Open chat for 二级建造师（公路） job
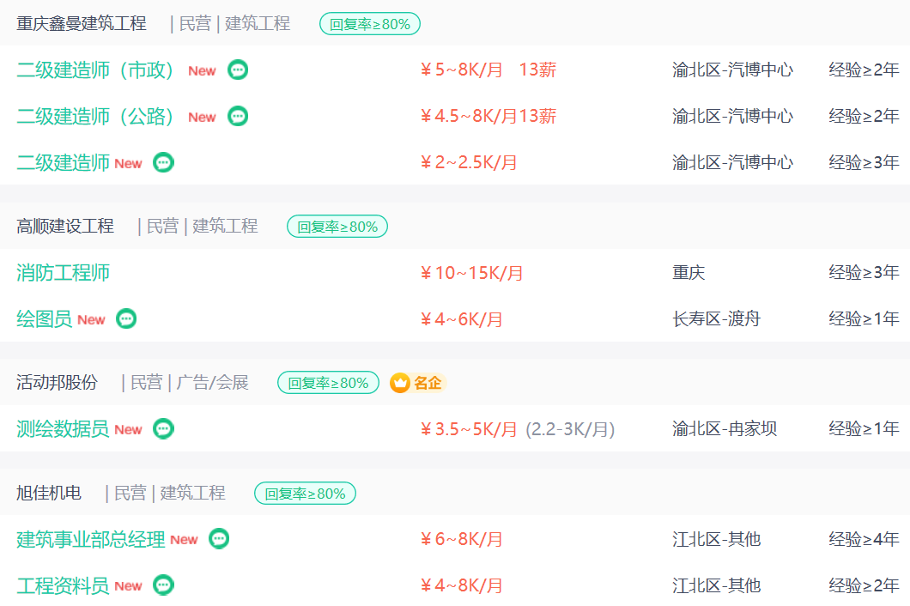 point(237,116)
